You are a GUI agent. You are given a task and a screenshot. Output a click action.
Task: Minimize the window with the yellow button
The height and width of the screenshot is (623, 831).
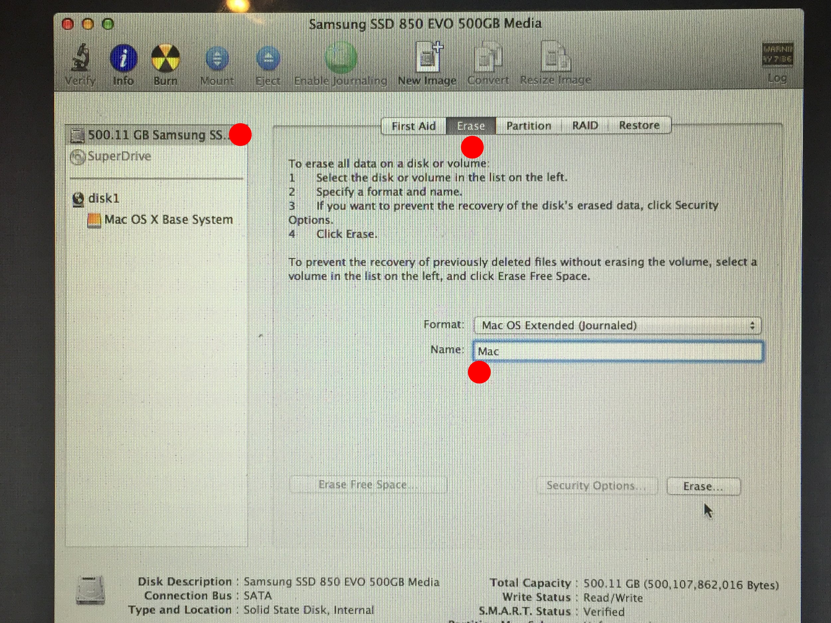point(88,24)
